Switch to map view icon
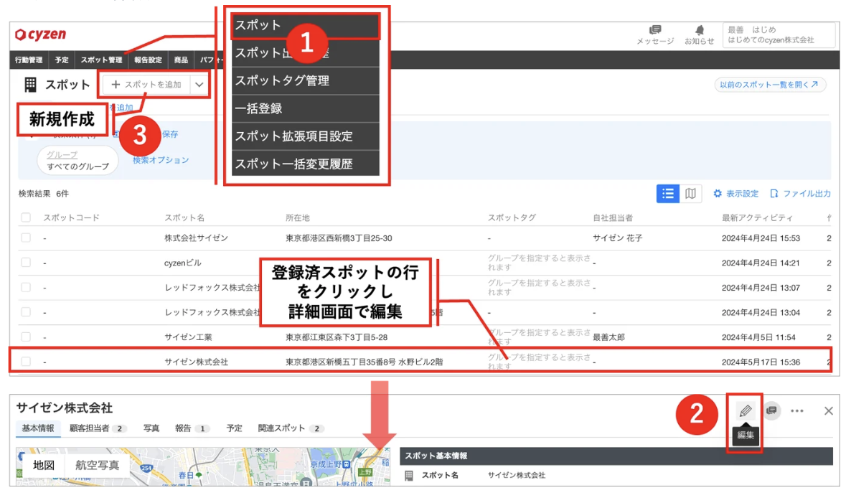Viewport: 851px width, 498px height. [690, 194]
